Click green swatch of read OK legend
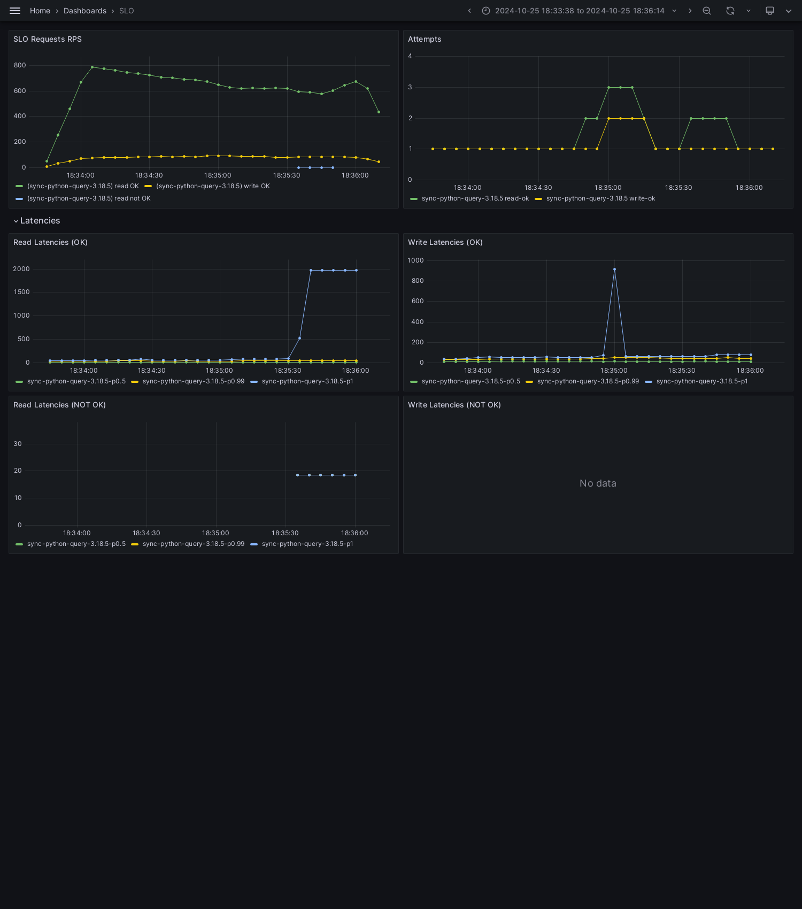 click(19, 186)
